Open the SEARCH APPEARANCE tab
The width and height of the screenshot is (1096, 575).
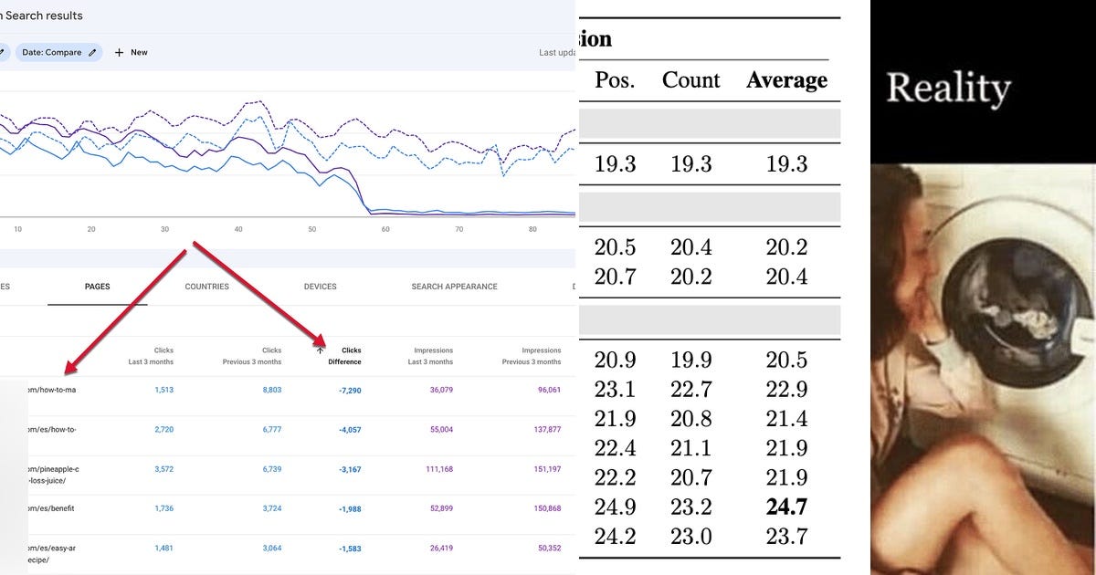pos(455,286)
